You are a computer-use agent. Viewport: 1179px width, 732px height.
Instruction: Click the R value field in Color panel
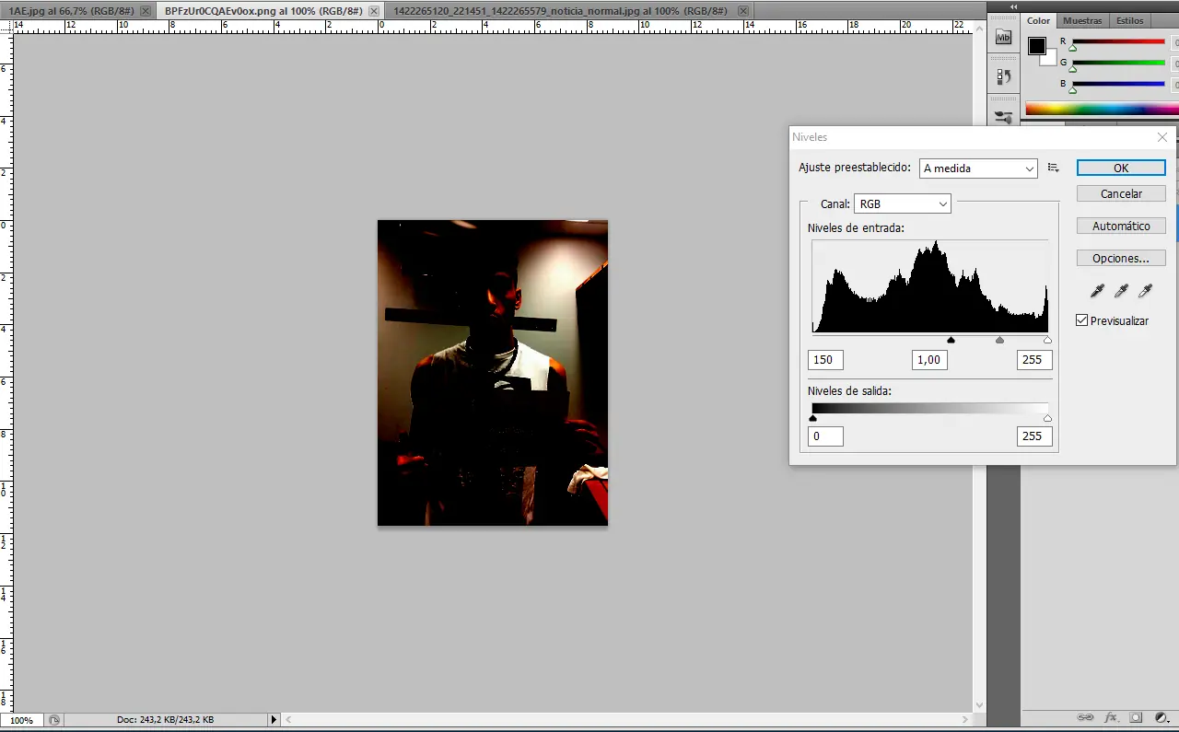click(x=1175, y=42)
